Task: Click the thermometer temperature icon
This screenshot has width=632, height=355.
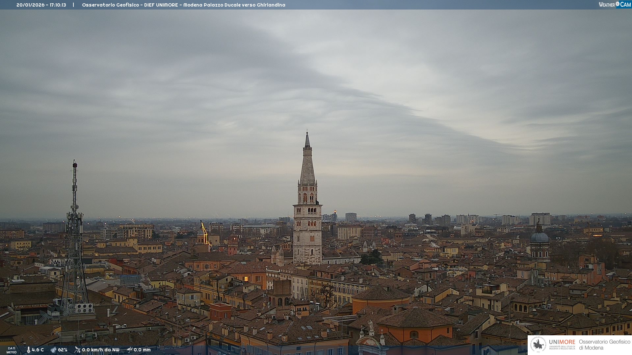Action: [x=28, y=350]
